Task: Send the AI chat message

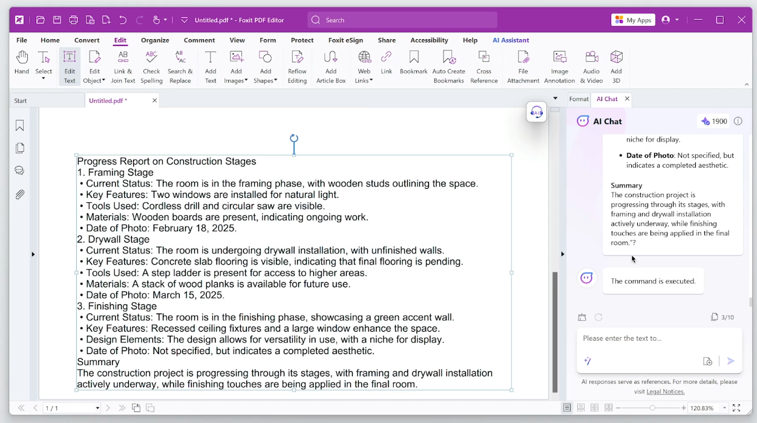Action: (x=731, y=361)
